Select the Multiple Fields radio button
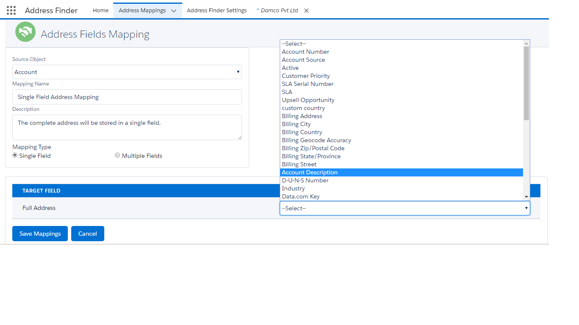The height and width of the screenshot is (325, 579). tap(117, 155)
